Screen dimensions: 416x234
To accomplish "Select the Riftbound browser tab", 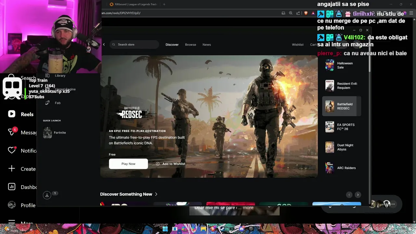I will coord(133,4).
